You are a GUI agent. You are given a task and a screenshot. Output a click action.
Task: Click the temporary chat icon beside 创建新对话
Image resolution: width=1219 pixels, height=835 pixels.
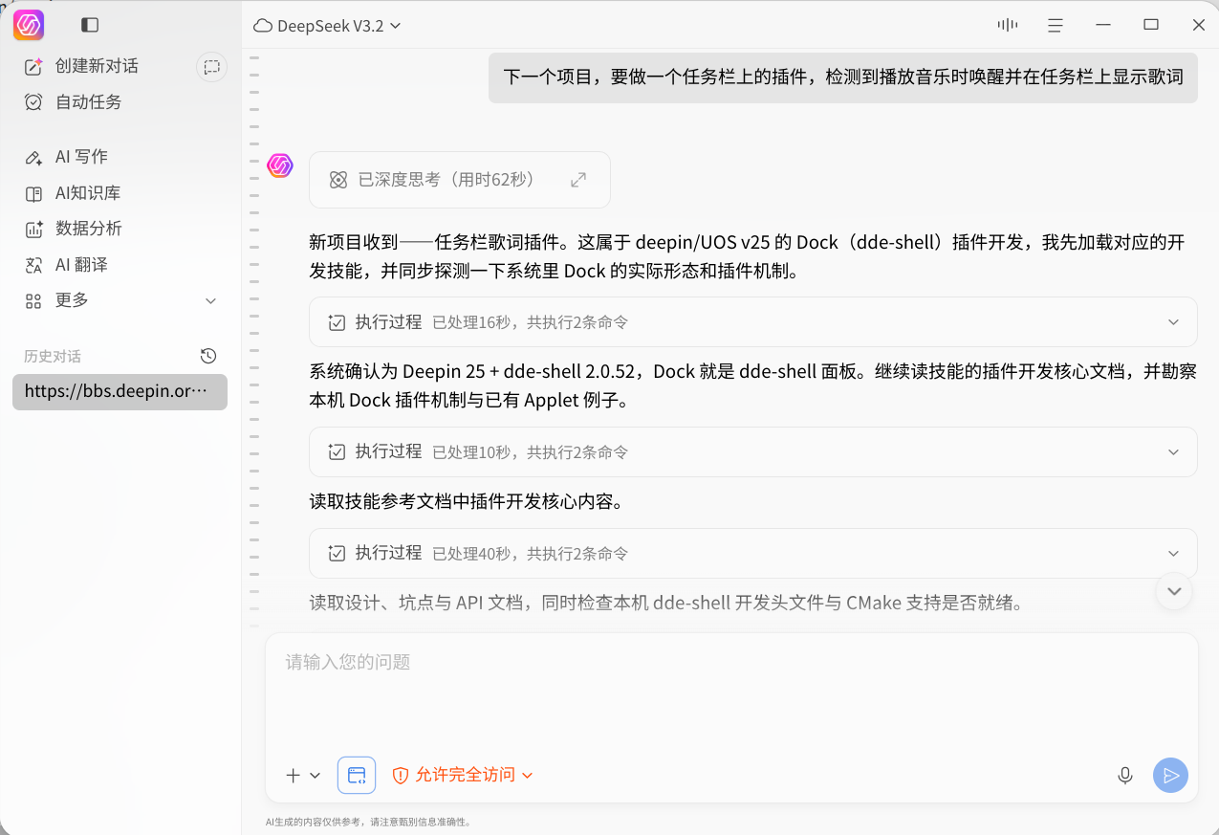coord(211,67)
